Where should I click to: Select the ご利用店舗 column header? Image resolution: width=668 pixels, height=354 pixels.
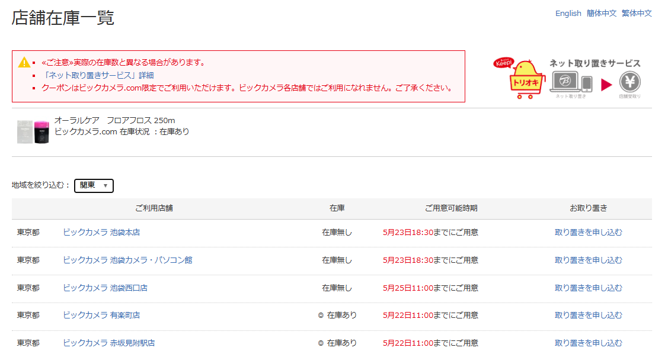click(154, 208)
